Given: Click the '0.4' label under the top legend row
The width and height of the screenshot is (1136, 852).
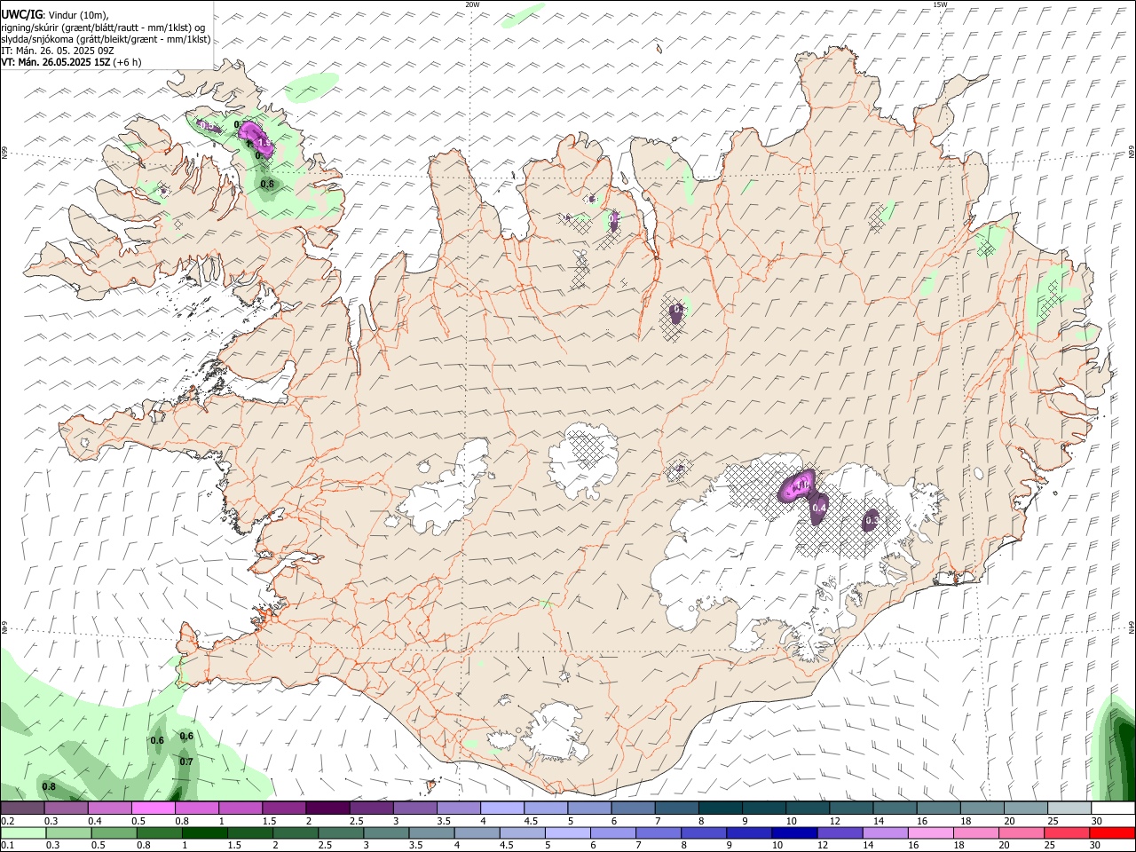Looking at the screenshot, I should (93, 821).
